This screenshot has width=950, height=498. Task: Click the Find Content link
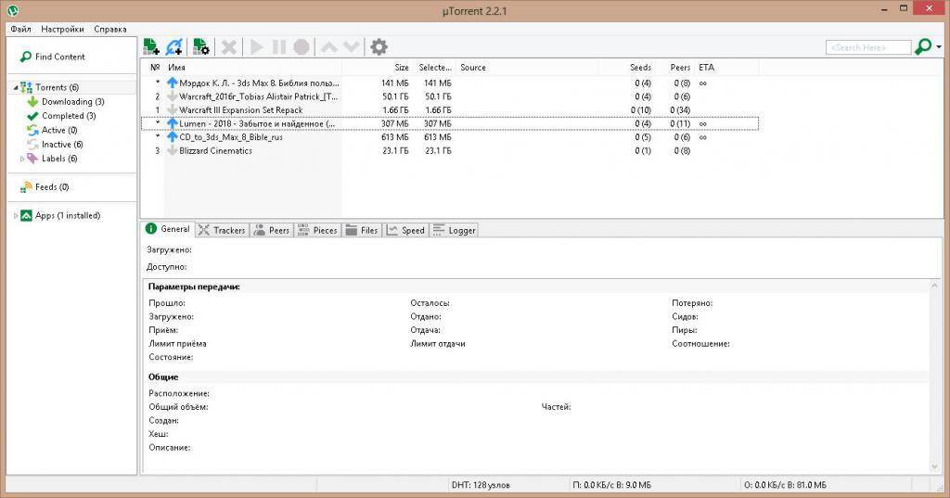[x=59, y=57]
